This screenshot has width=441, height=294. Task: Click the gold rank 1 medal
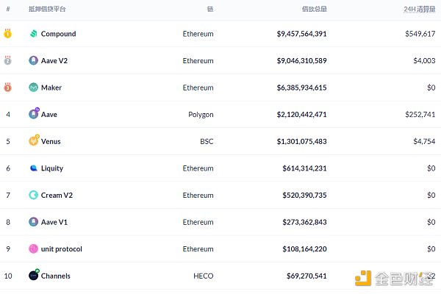coord(7,34)
